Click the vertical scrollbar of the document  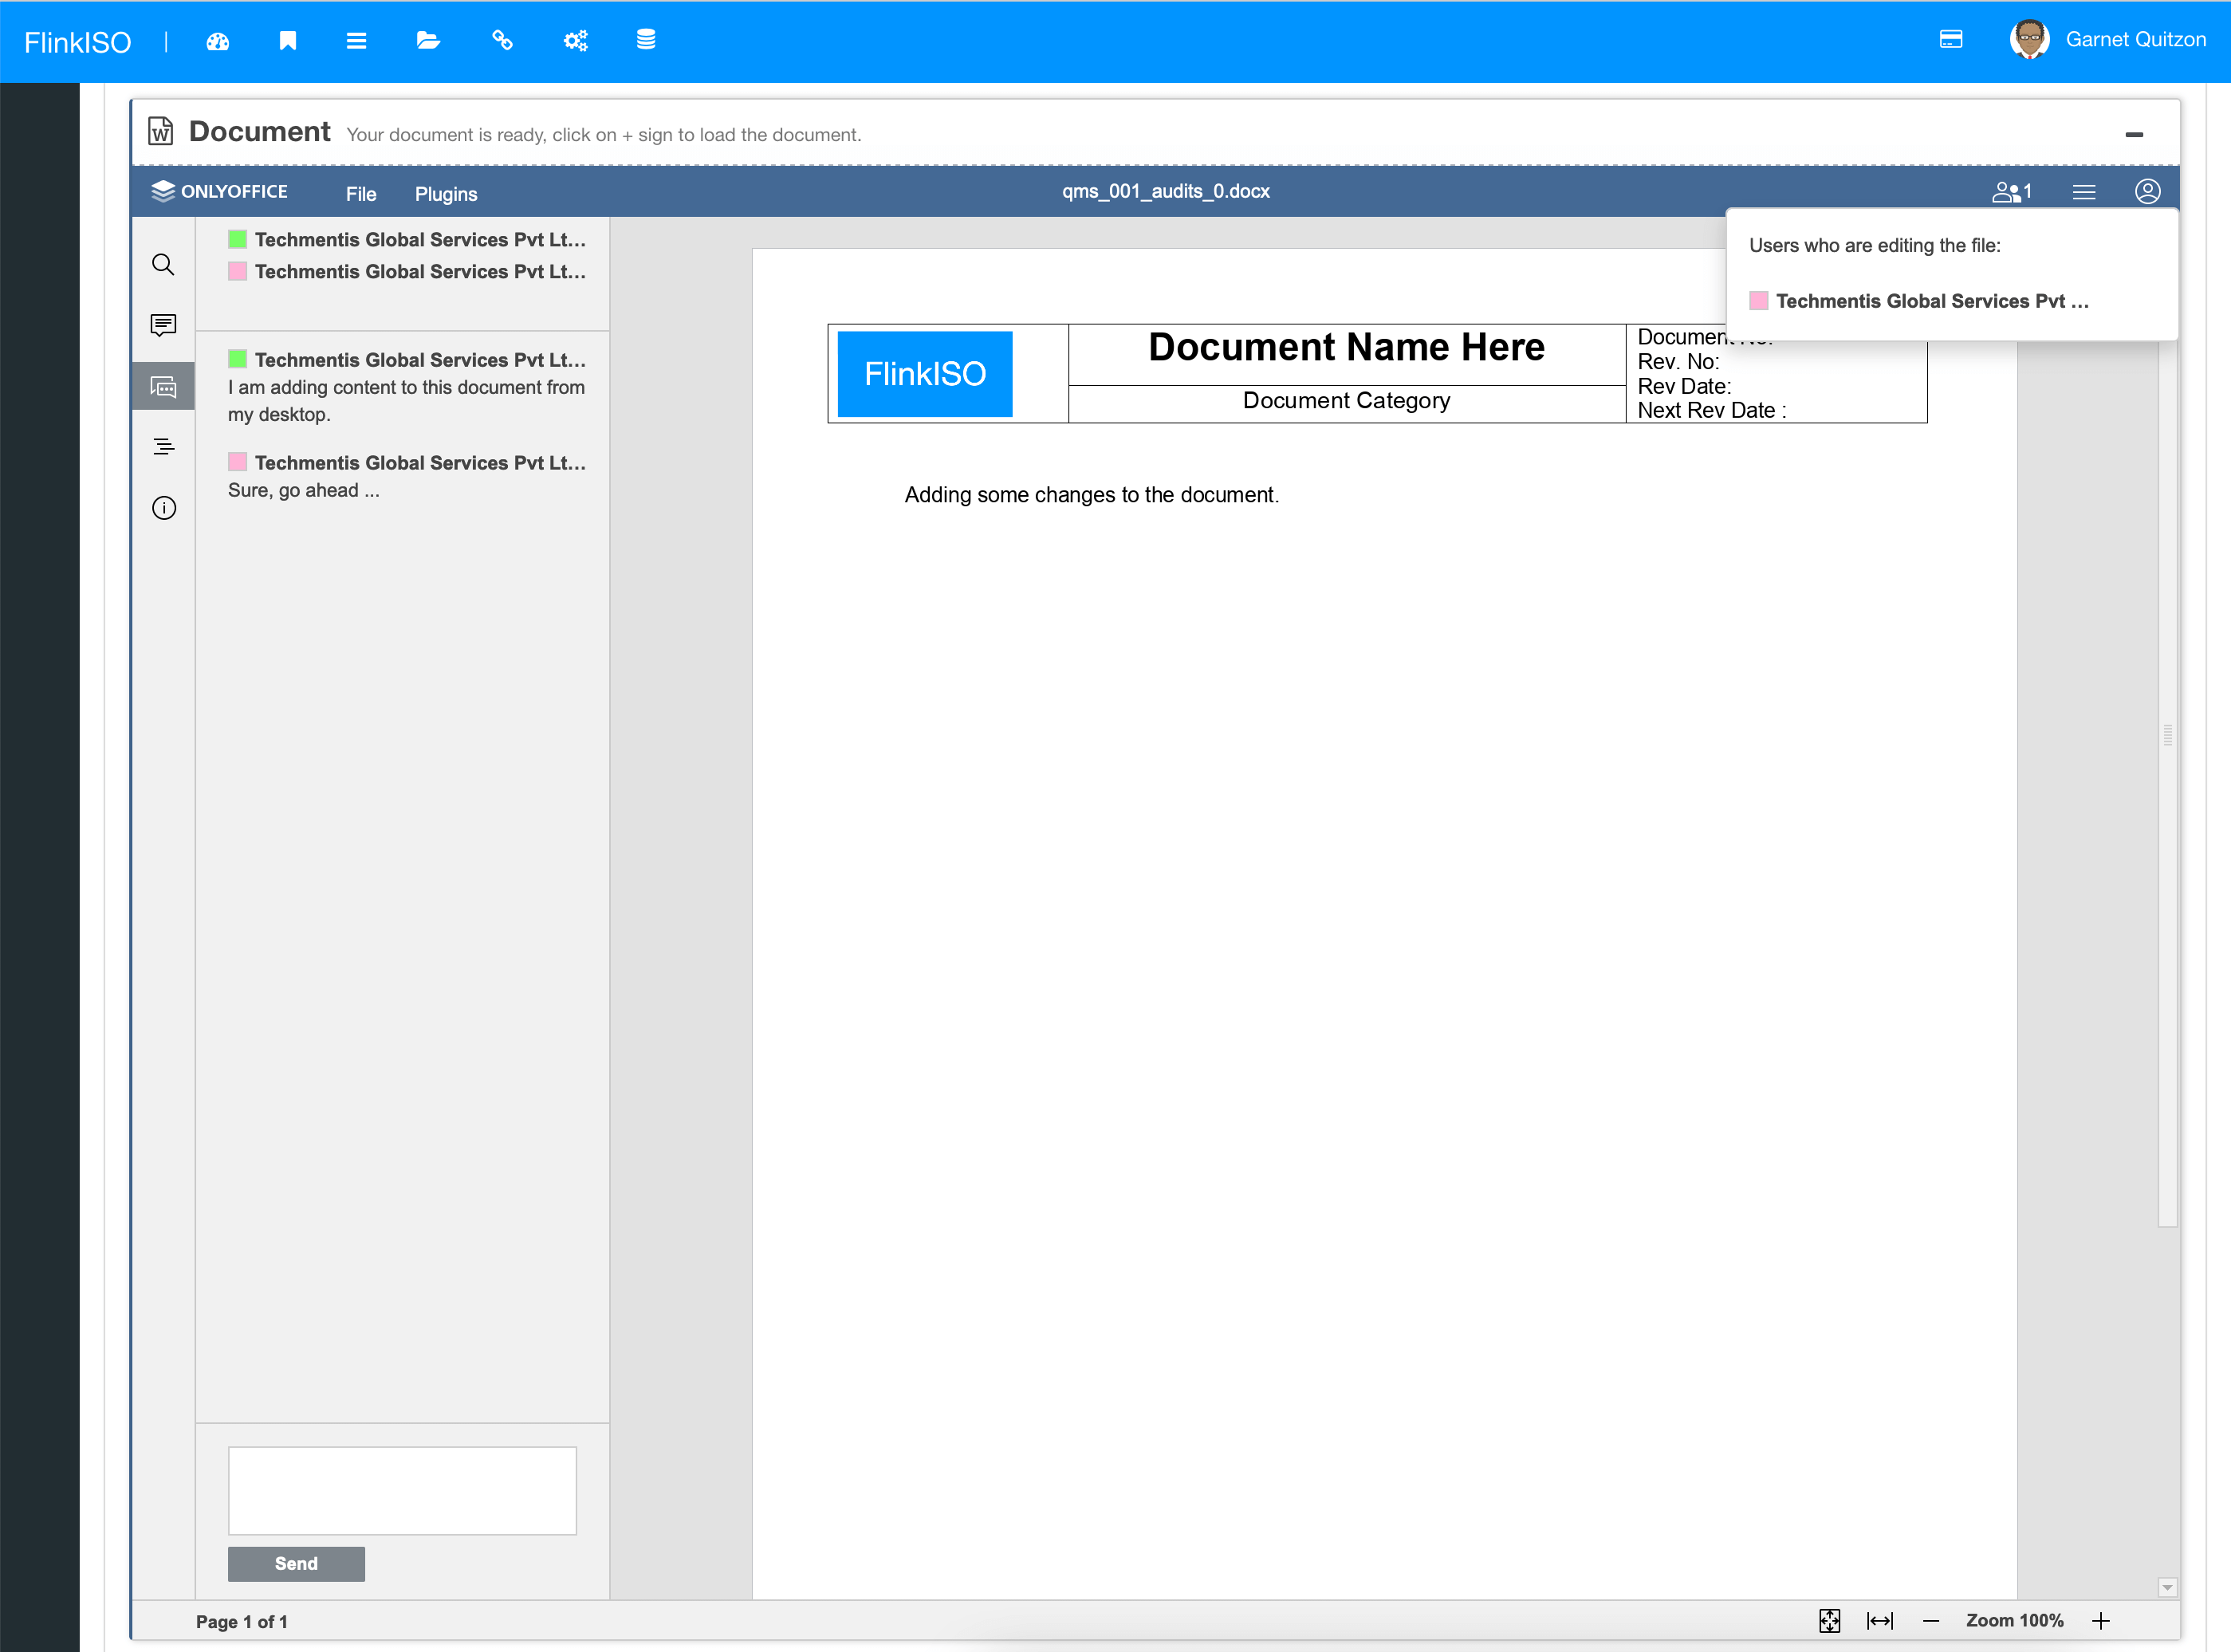tap(2167, 735)
